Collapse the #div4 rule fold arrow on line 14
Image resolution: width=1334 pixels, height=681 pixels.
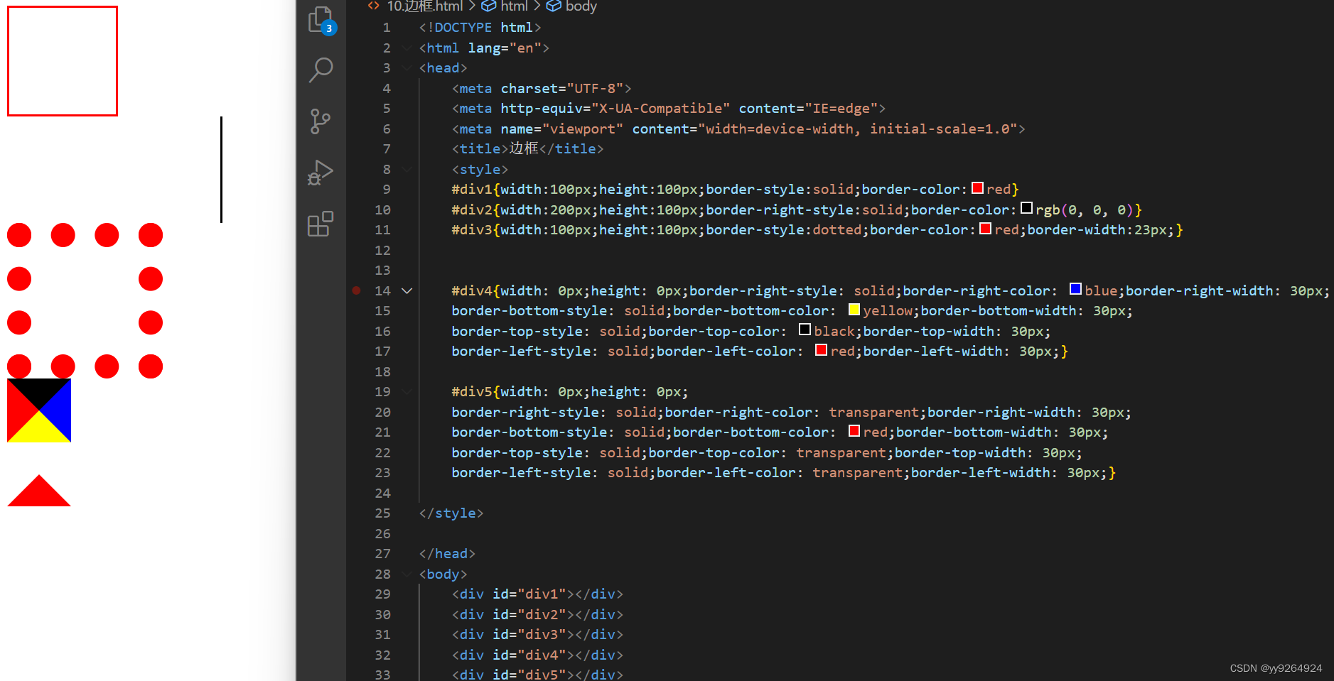point(407,290)
